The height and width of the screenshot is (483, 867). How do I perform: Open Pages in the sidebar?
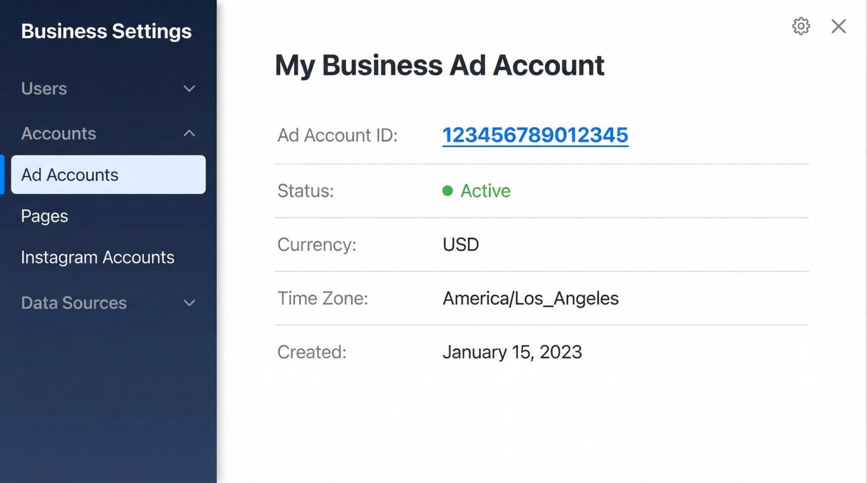pos(44,216)
